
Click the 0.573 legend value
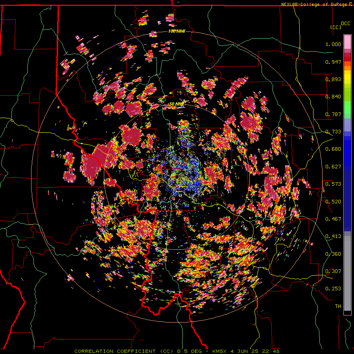[333, 184]
